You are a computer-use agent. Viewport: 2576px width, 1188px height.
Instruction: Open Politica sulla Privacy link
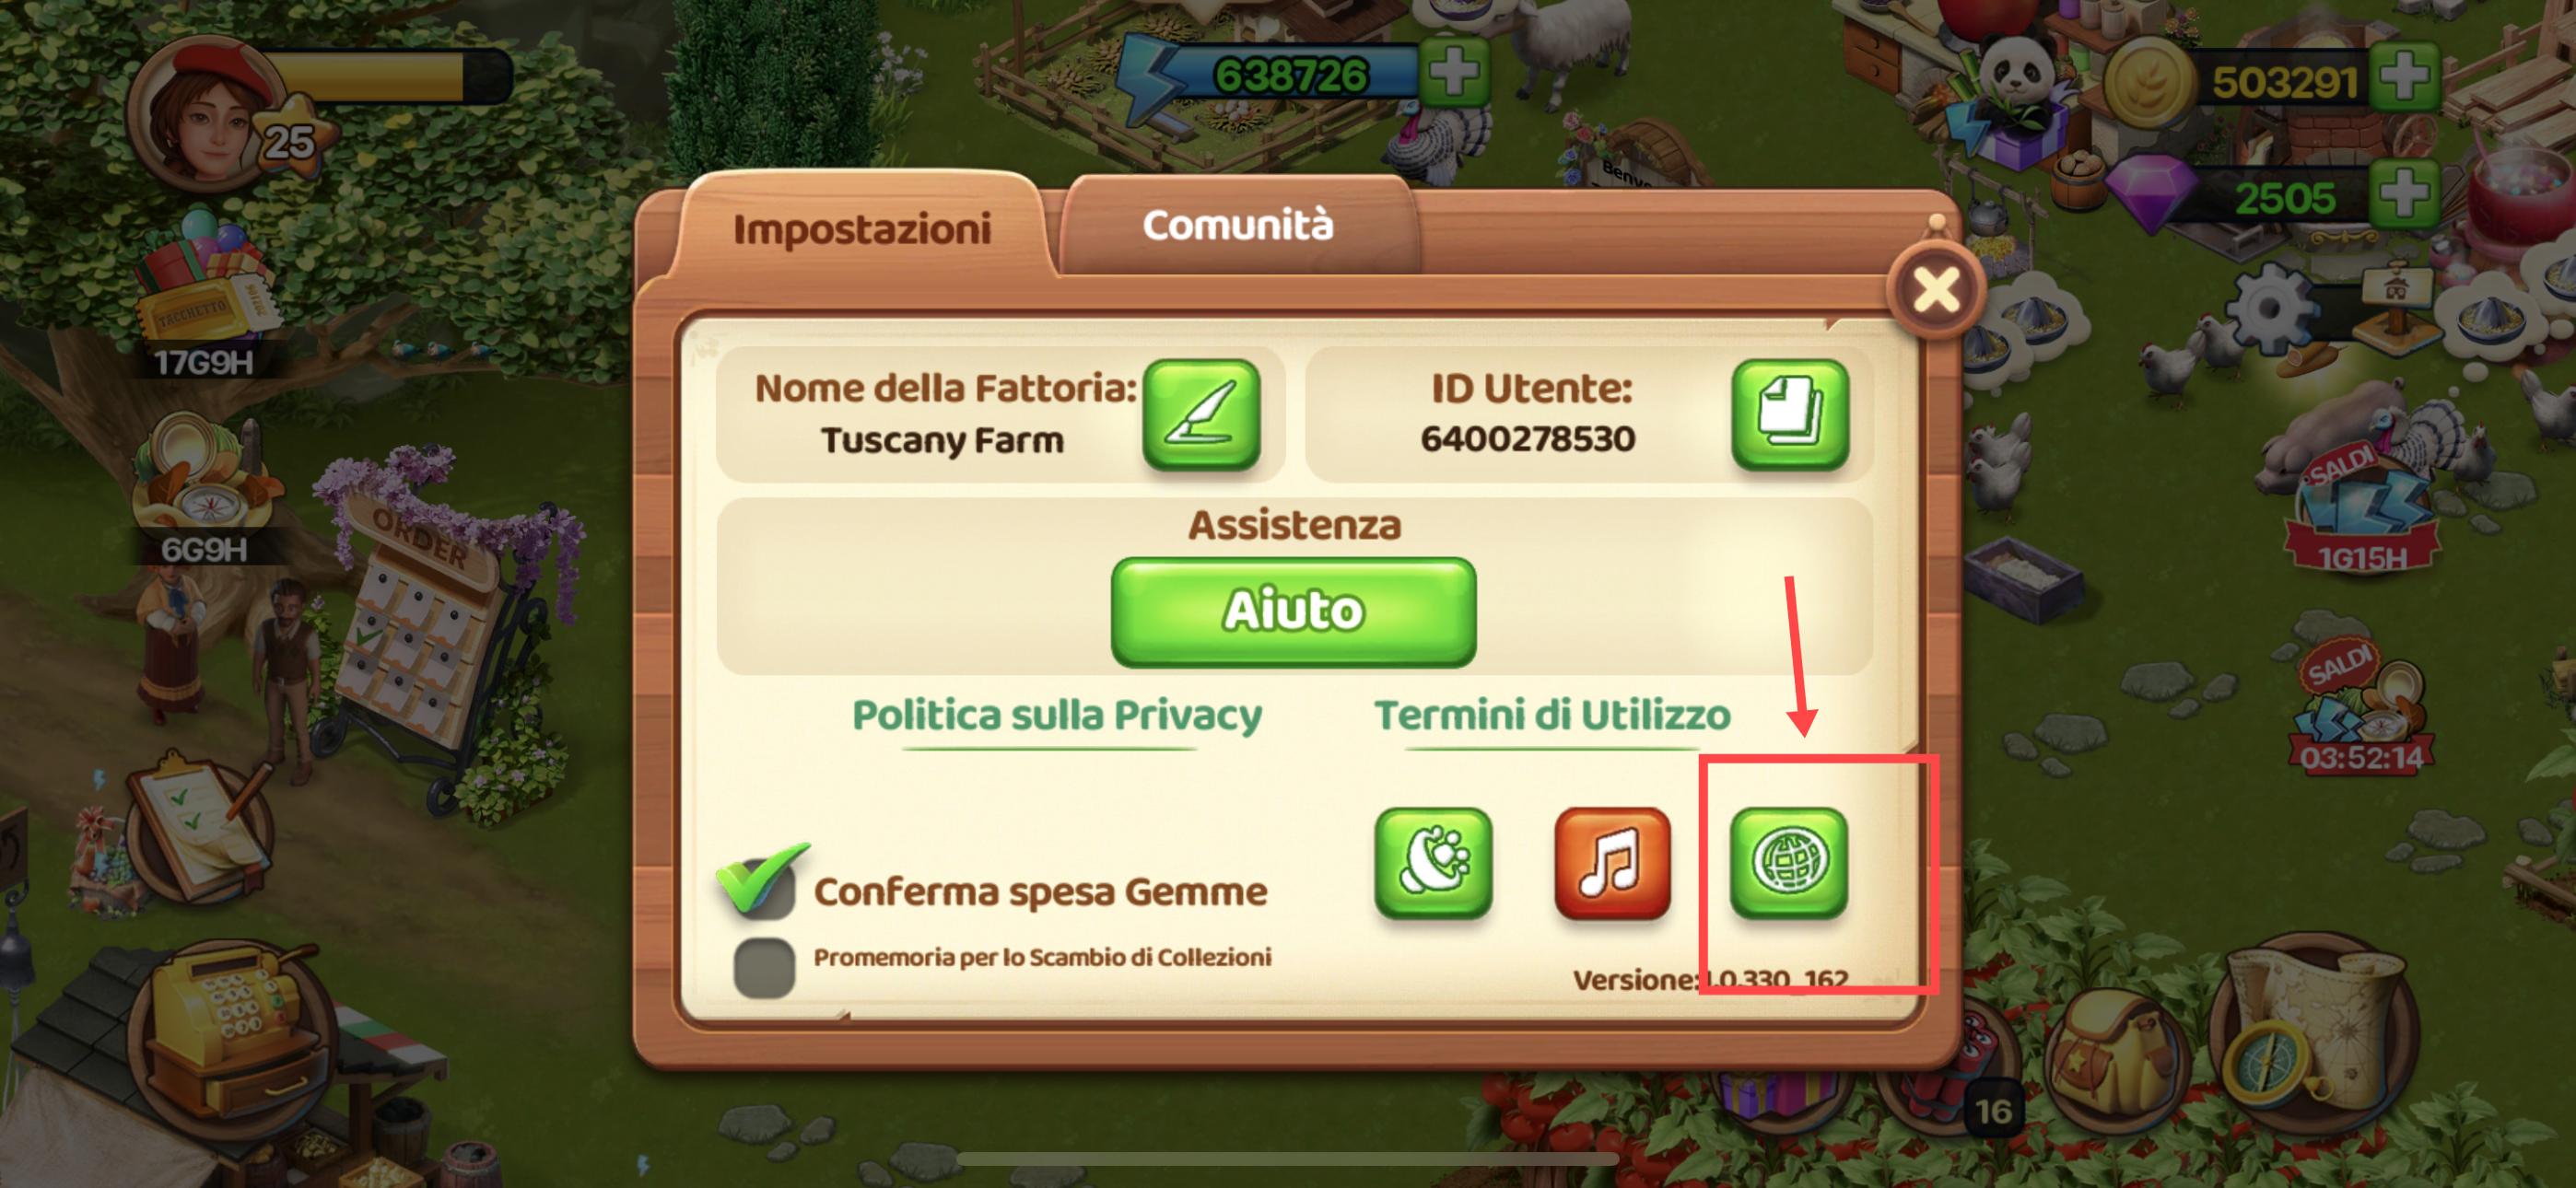[1056, 716]
